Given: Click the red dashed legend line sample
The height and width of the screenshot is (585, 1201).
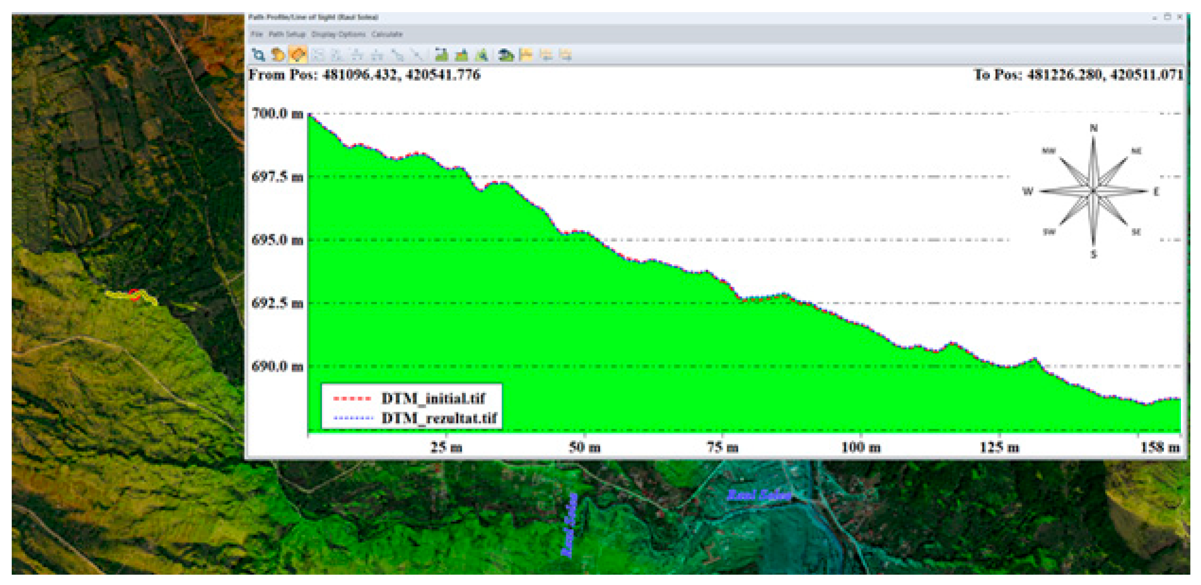Looking at the screenshot, I should pyautogui.click(x=352, y=398).
